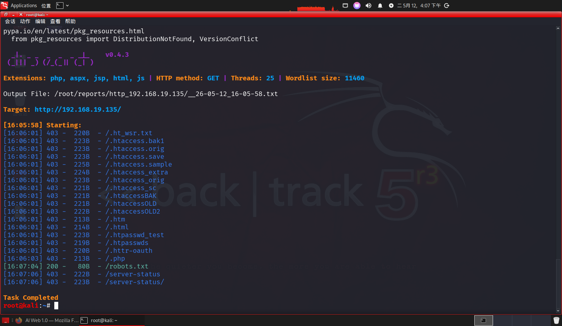Click terminal scrollbar up arrow

[x=558, y=28]
